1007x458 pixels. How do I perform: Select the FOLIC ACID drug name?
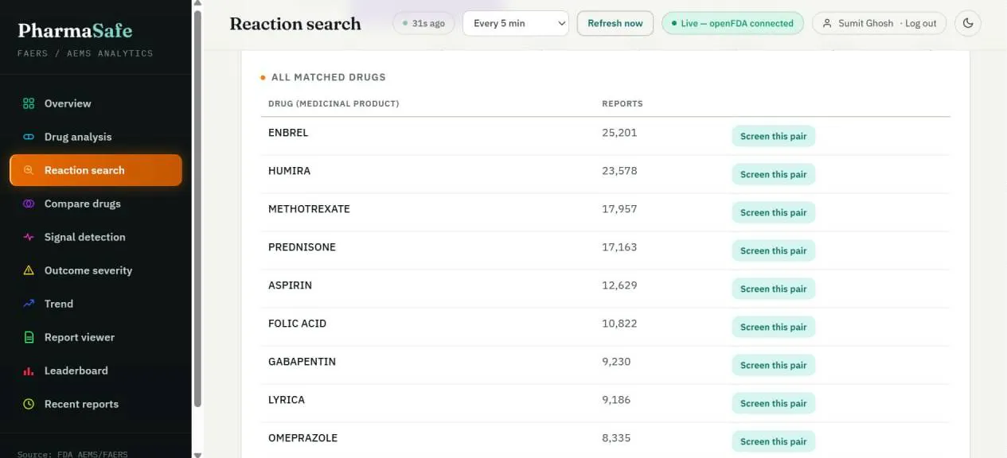(x=297, y=324)
